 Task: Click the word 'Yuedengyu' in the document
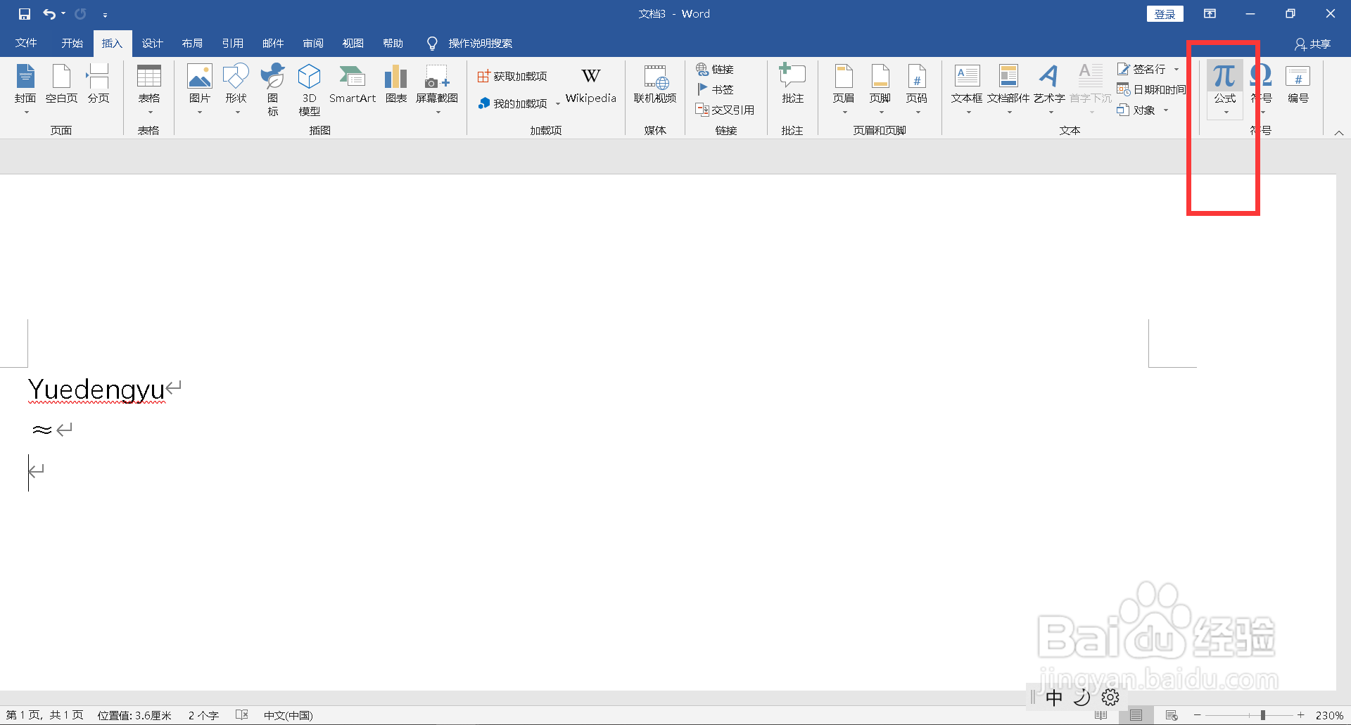click(x=96, y=389)
